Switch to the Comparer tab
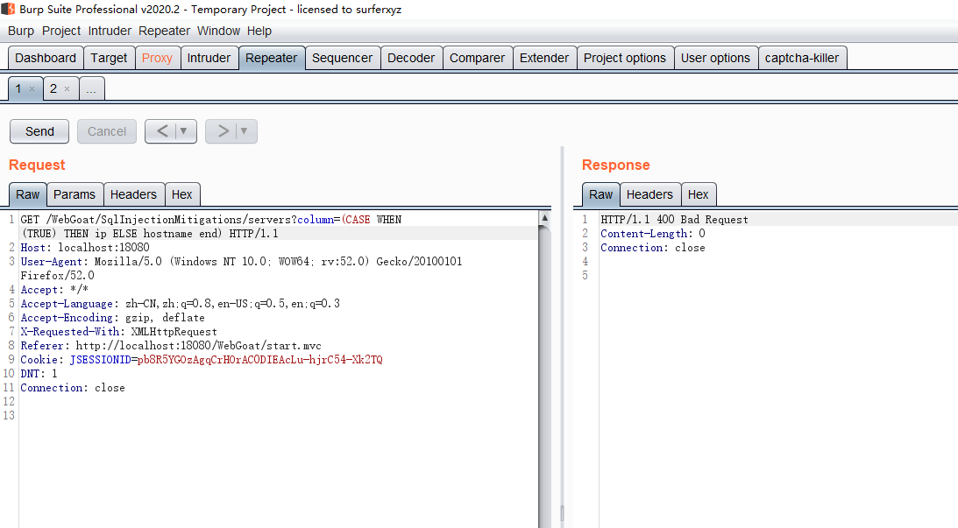958x528 pixels. coord(477,58)
